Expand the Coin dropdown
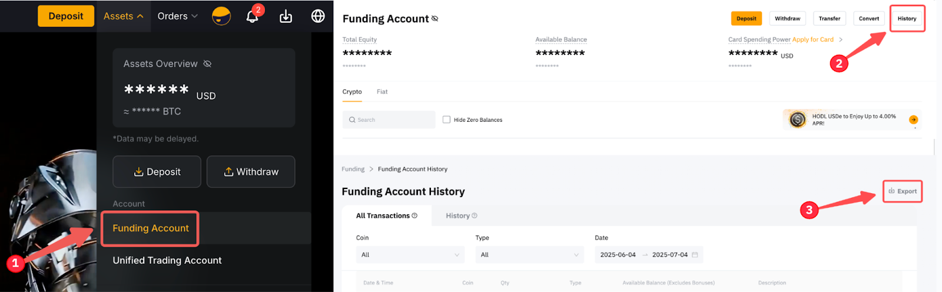Viewport: 942px width, 292px height. (410, 255)
